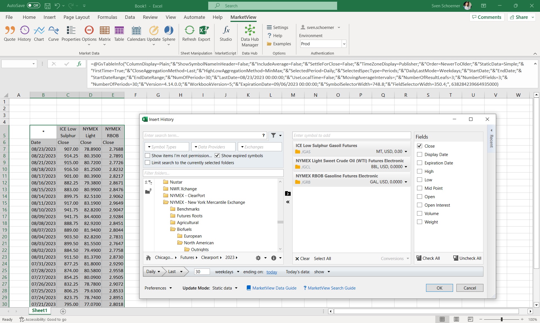Viewport: 540px width, 323px height.
Task: Open MarketView Settings
Action: (277, 27)
